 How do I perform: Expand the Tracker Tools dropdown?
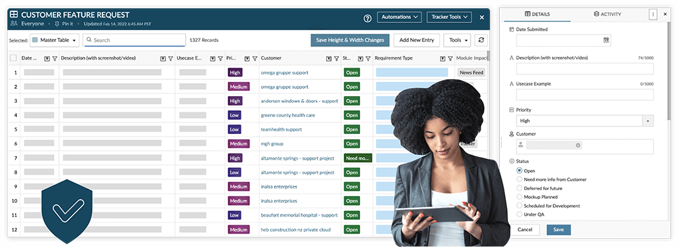pos(450,17)
